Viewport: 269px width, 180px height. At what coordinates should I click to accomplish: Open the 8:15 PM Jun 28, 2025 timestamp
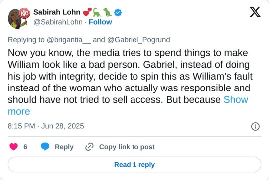pyautogui.click(x=46, y=126)
